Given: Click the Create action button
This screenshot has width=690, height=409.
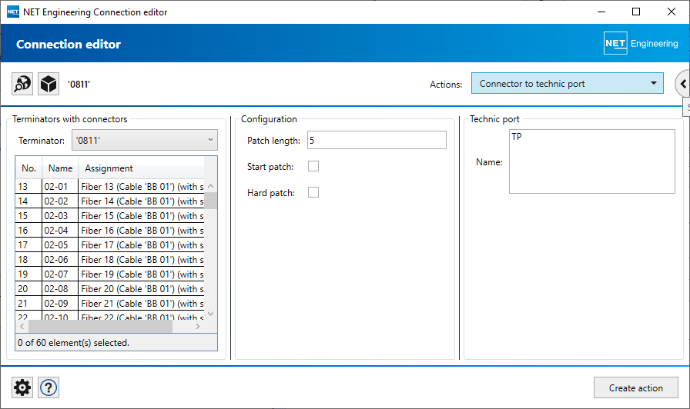Looking at the screenshot, I should [x=636, y=387].
